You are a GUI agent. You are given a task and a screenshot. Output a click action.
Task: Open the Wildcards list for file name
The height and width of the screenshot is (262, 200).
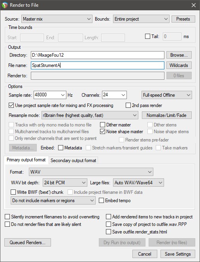tap(179, 65)
